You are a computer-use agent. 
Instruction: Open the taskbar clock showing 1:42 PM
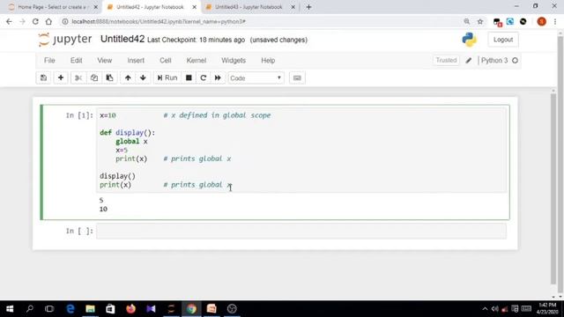(x=546, y=309)
